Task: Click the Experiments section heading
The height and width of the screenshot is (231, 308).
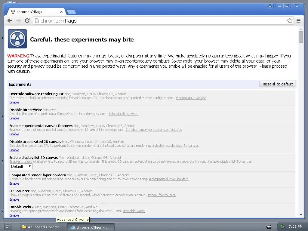Action: click(20, 84)
